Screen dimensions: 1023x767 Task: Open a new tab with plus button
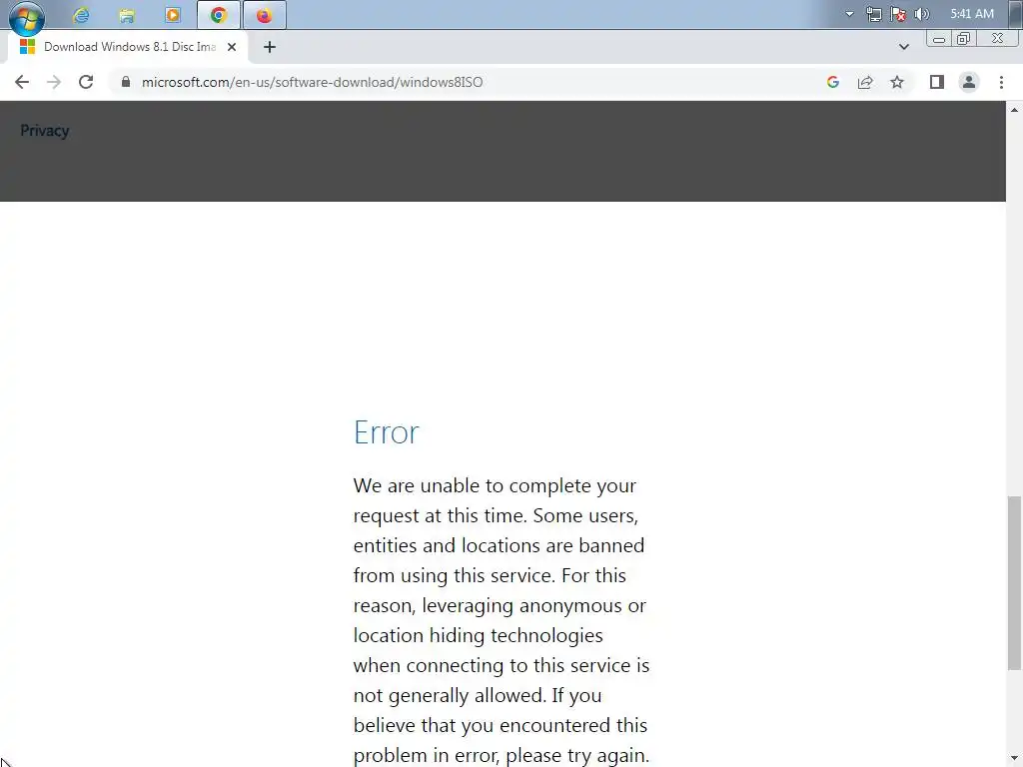(270, 47)
